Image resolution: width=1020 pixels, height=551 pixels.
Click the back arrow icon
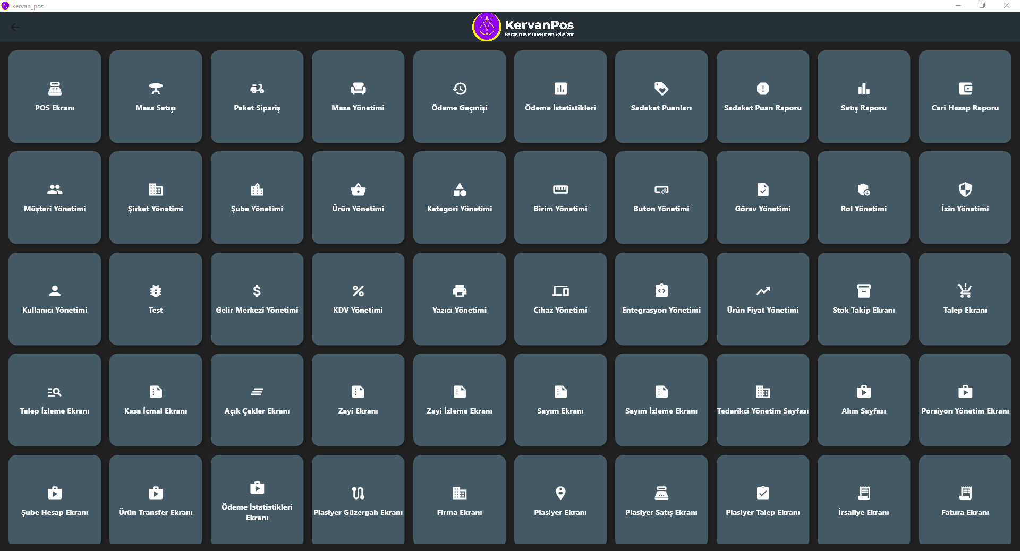[15, 27]
